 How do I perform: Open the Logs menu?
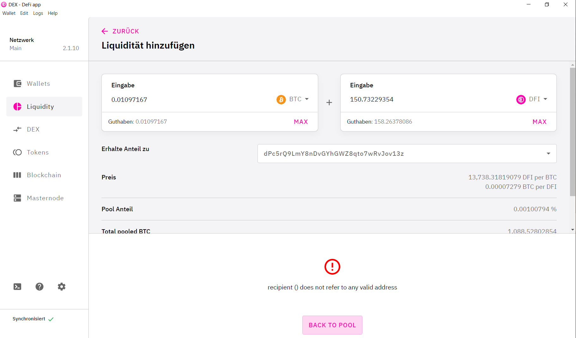[38, 13]
